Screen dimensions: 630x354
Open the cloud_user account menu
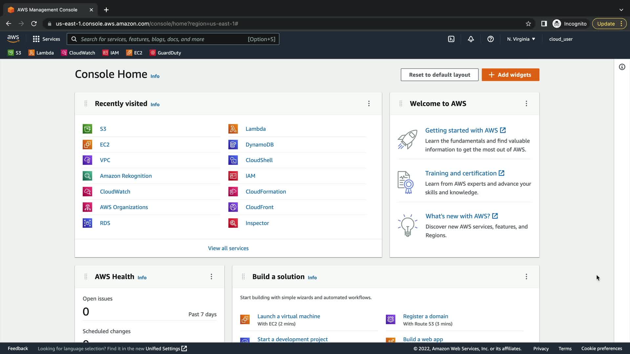(x=561, y=39)
